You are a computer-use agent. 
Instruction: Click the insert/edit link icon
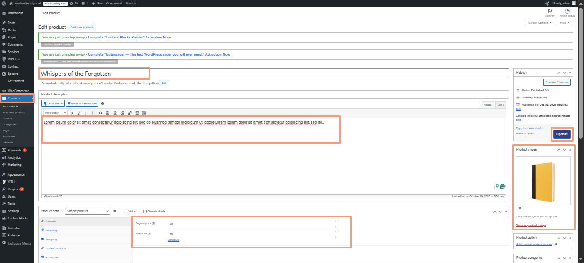pos(130,113)
